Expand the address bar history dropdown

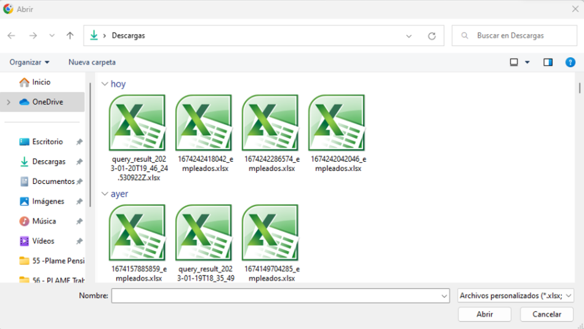point(409,36)
